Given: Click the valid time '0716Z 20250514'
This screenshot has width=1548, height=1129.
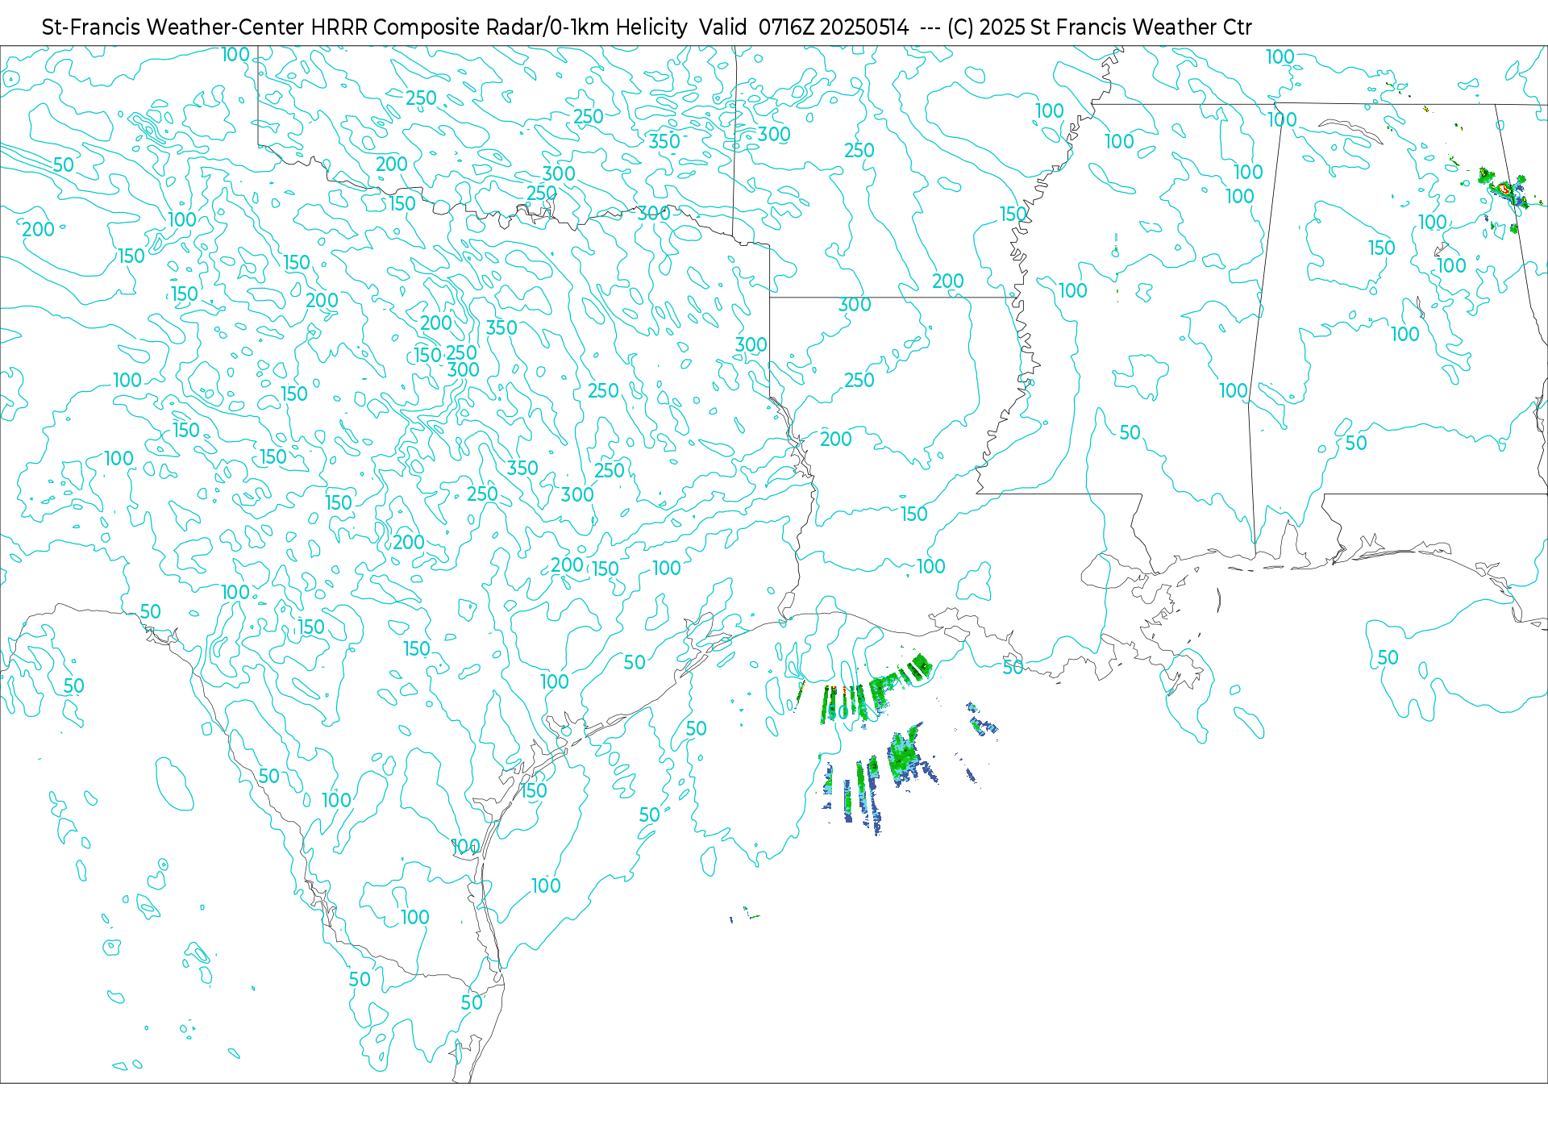Looking at the screenshot, I should coord(834,27).
